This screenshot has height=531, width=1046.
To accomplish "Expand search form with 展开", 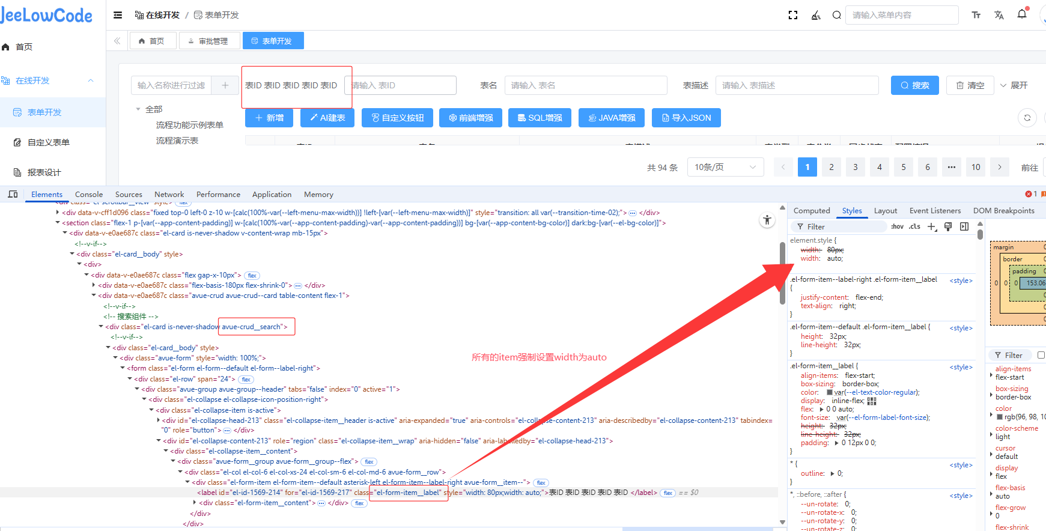I will [x=1014, y=85].
